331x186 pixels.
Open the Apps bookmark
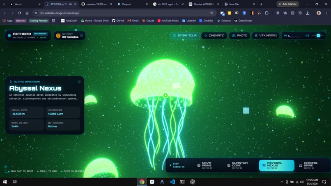pos(8,21)
